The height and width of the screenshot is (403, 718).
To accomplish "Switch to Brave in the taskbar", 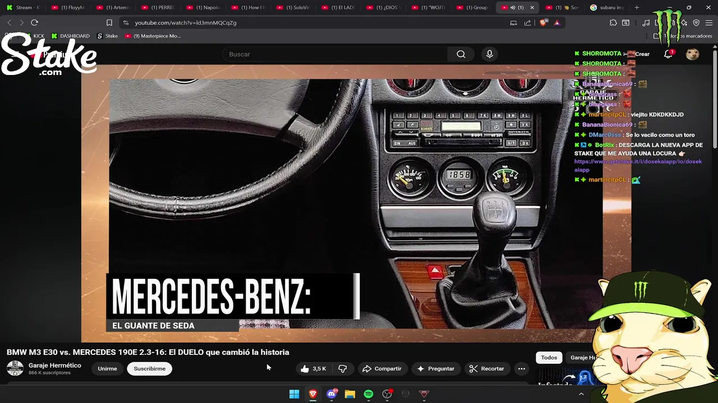I will pos(313,394).
